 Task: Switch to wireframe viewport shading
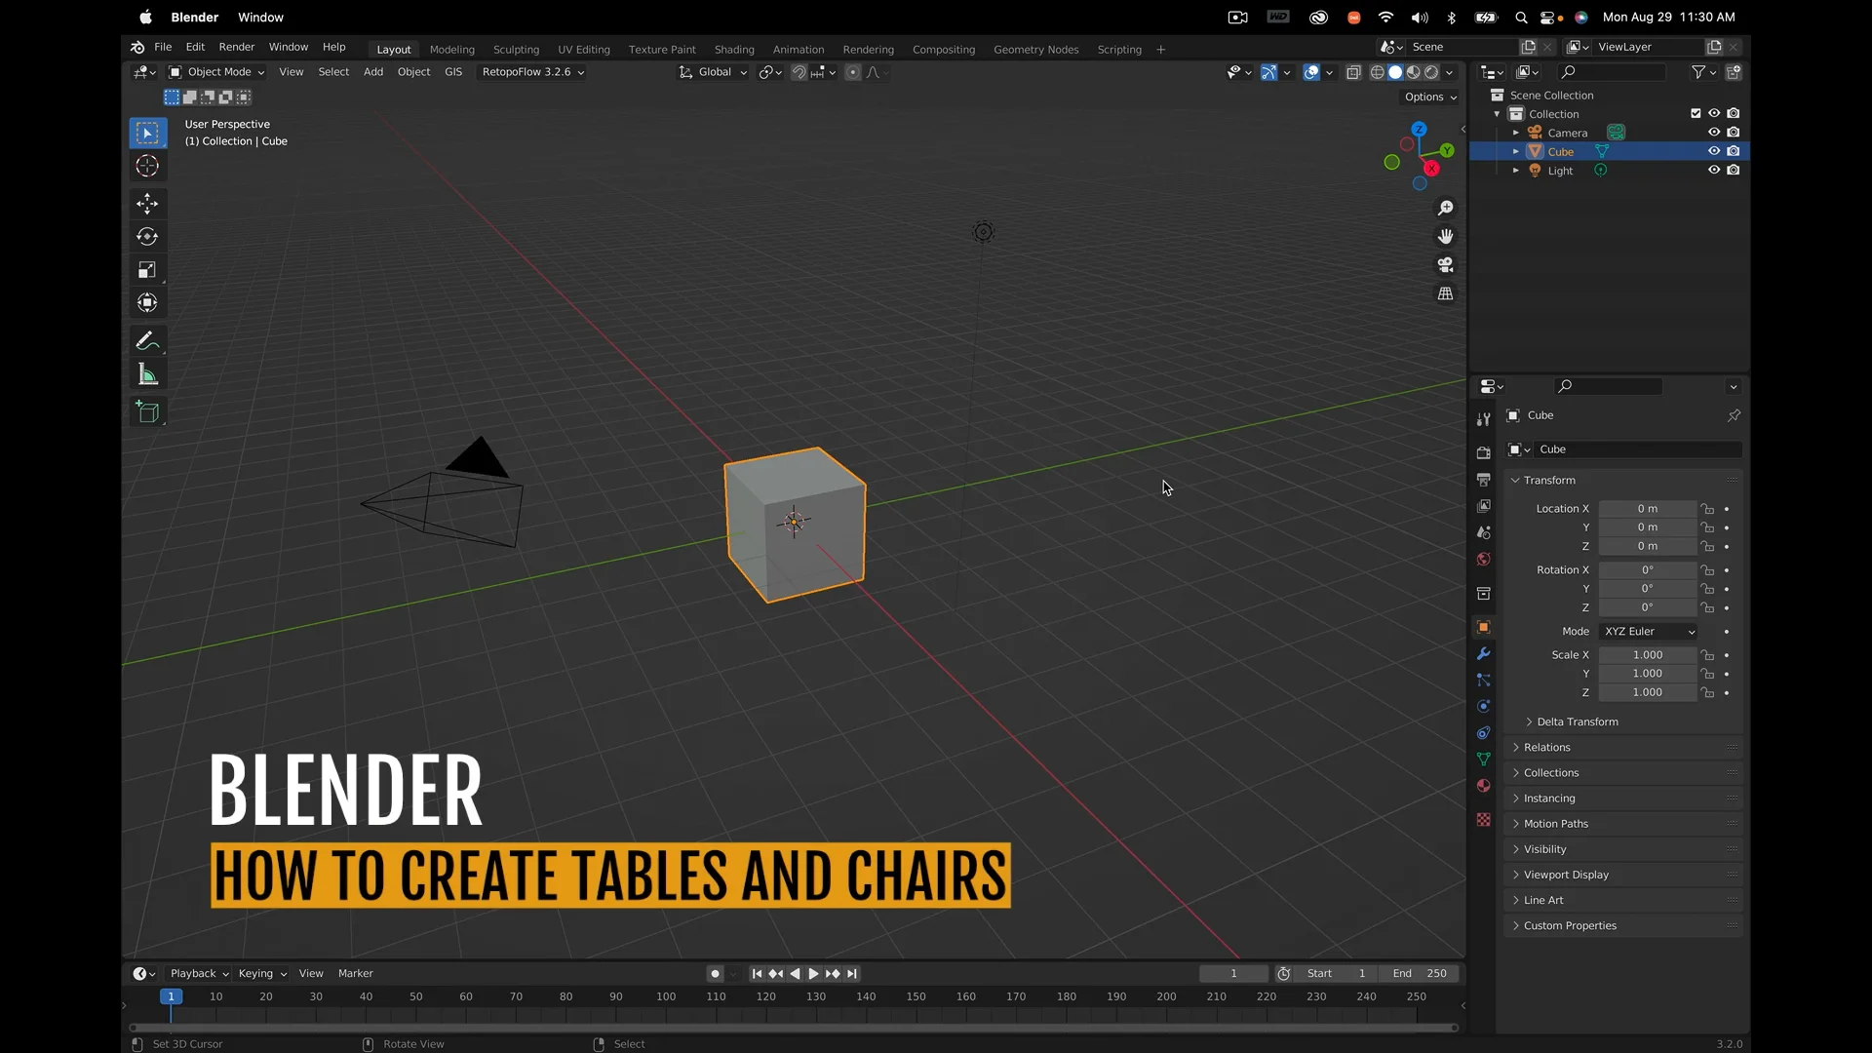click(1378, 72)
